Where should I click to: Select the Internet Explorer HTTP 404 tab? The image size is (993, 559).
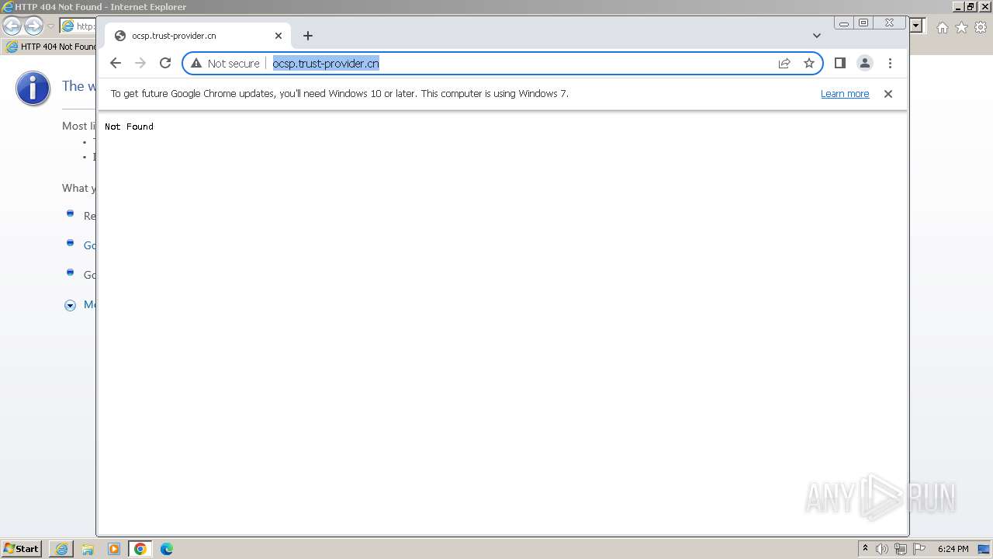click(x=50, y=47)
